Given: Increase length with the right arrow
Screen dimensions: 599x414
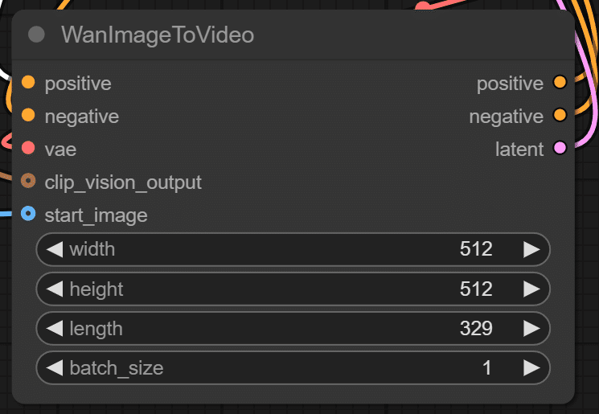Looking at the screenshot, I should tap(531, 328).
